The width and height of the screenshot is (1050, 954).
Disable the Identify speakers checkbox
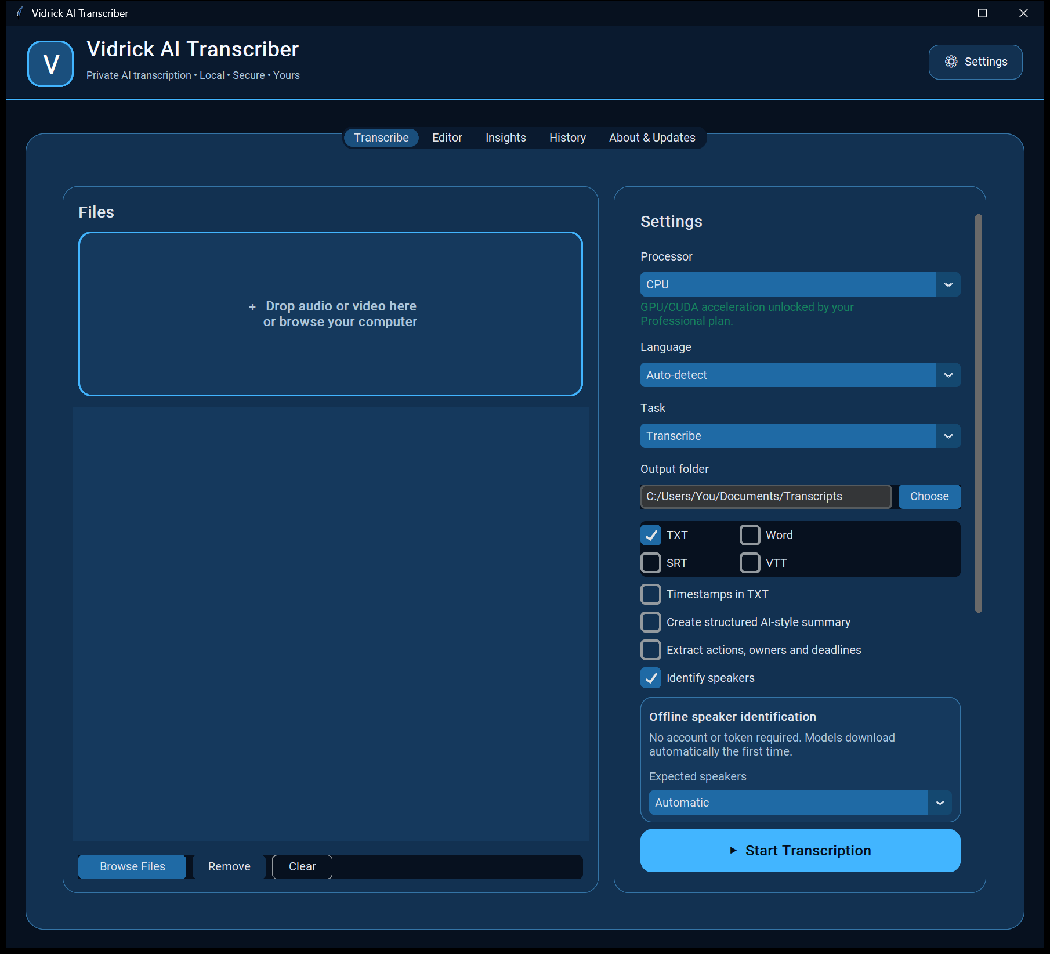point(651,678)
